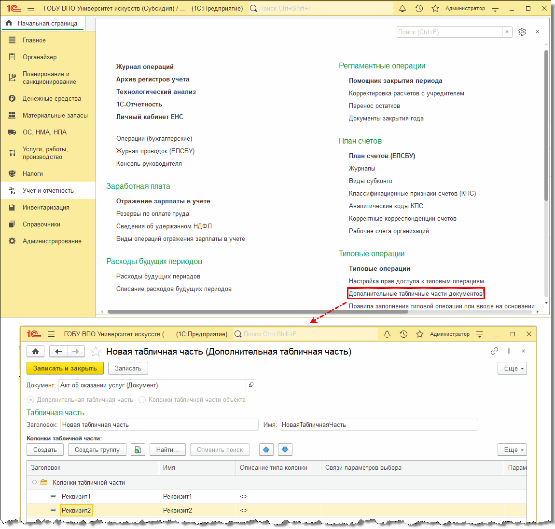Collapse 'Колонки табличной части' tree group
555x529 pixels.
pyautogui.click(x=34, y=482)
